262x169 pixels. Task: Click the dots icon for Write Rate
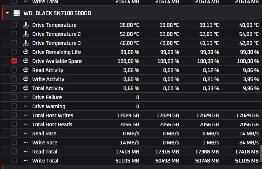[x=26, y=142]
